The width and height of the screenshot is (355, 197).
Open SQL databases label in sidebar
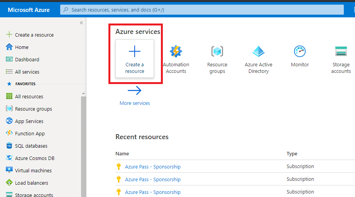coord(31,146)
